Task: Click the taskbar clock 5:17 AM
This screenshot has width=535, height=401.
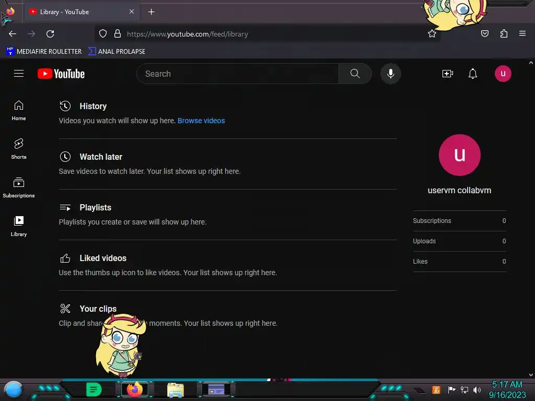Action: [507, 385]
